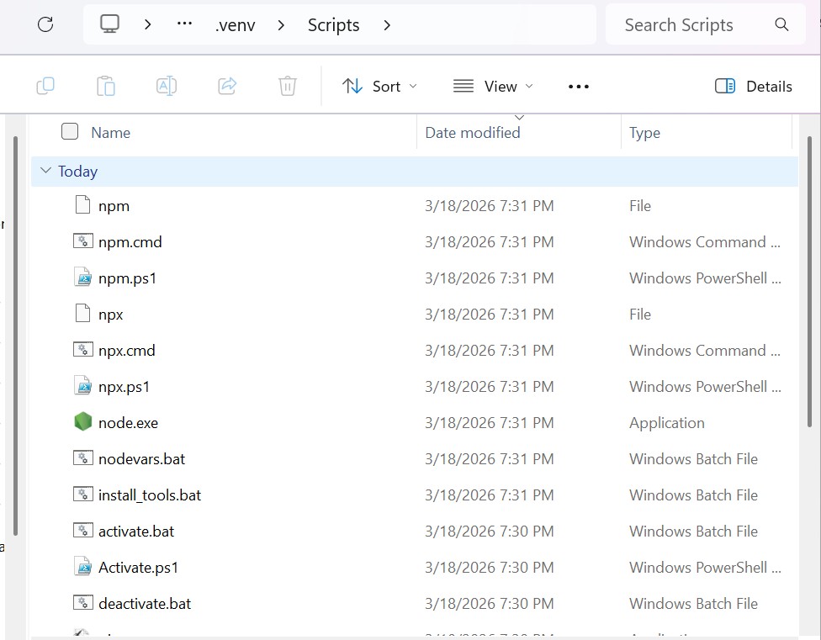
Task: Click the Copy toolbar icon
Action: point(45,86)
